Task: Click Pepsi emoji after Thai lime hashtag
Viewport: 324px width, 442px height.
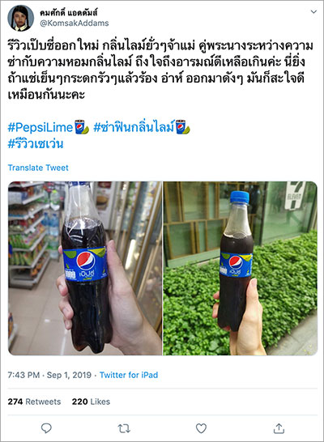Action: [x=182, y=127]
